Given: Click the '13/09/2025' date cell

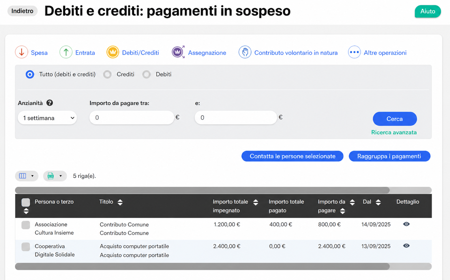Looking at the screenshot, I should [x=376, y=246].
